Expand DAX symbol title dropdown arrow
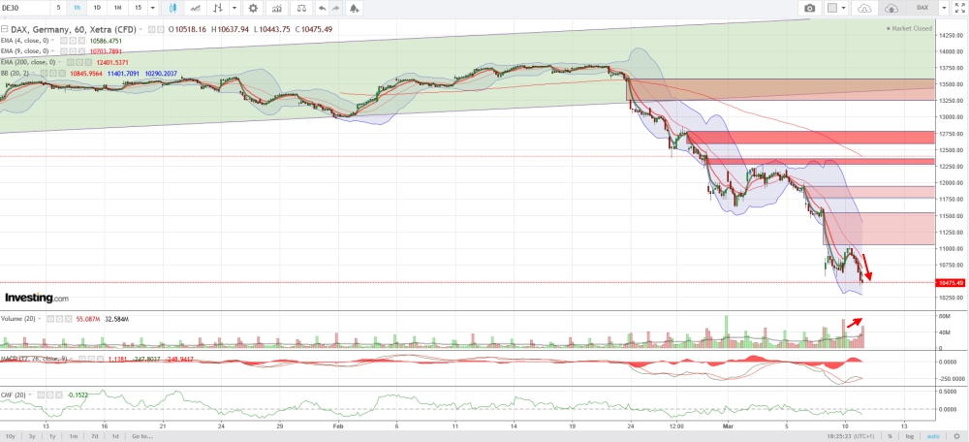The height and width of the screenshot is (442, 969). (x=141, y=29)
